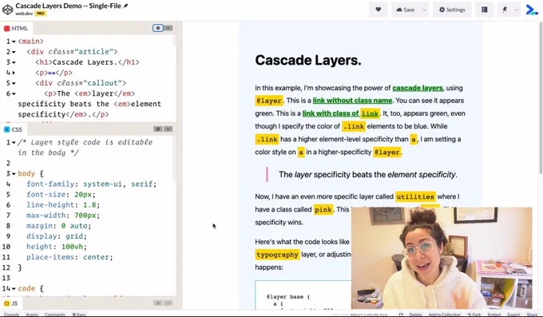Open the pin options dropdown arrow
Image resolution: width=543 pixels, height=317 pixels.
click(517, 10)
